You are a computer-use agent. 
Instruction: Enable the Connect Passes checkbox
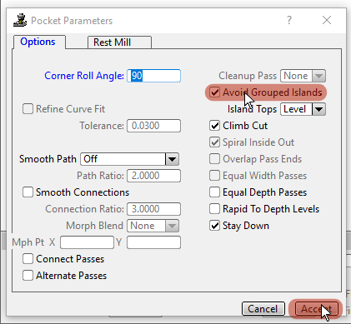[x=28, y=259]
